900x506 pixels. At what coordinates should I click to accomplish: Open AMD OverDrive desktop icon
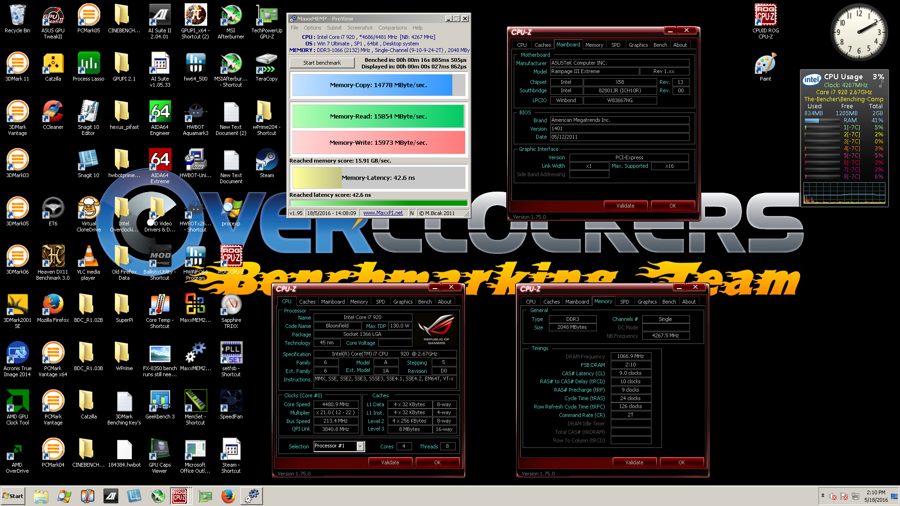pyautogui.click(x=17, y=456)
